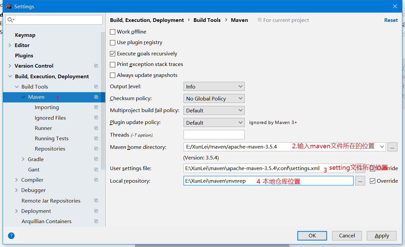Select Arquillian Containers item
The image size is (405, 247).
tap(47, 221)
